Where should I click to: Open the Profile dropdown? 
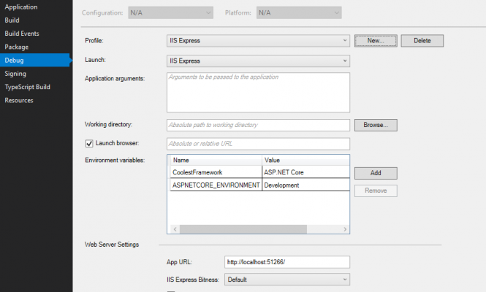pos(258,41)
